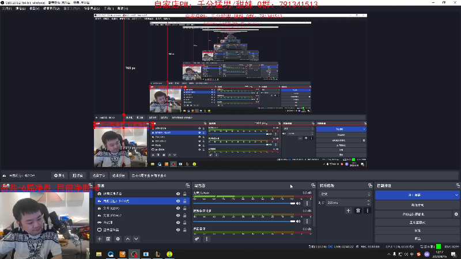This screenshot has width=461, height=259.
Task: Move the selected source down
Action: coord(136,239)
